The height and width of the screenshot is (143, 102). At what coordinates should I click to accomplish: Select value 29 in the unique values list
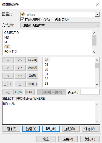coord(46,65)
